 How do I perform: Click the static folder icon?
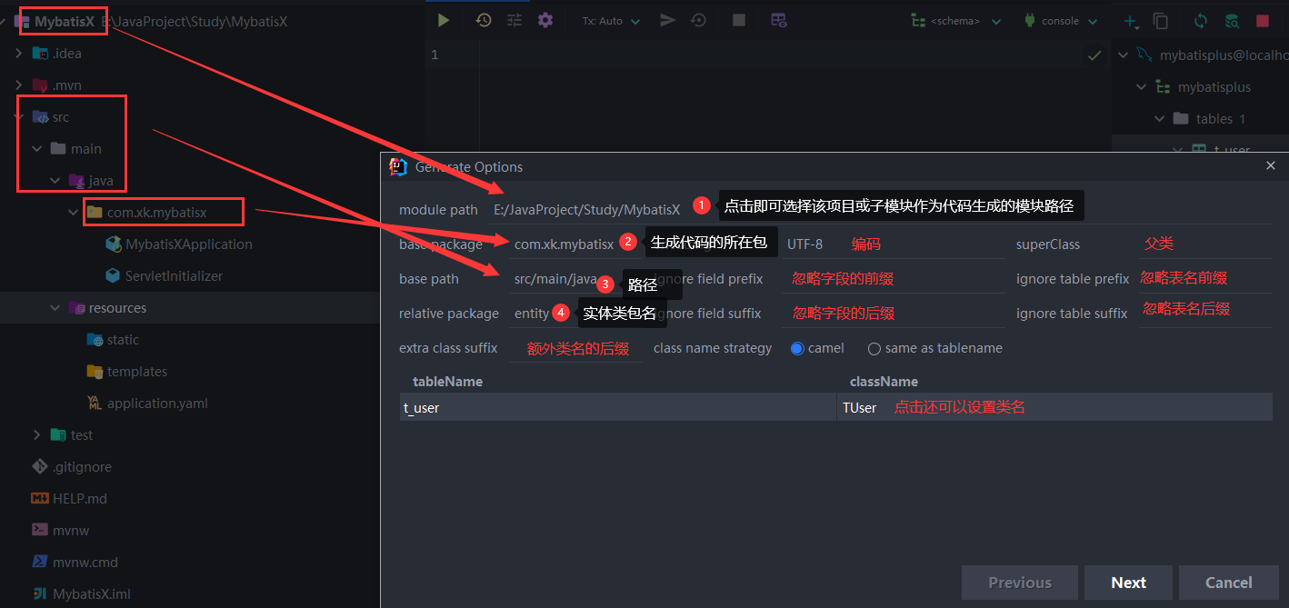(95, 339)
